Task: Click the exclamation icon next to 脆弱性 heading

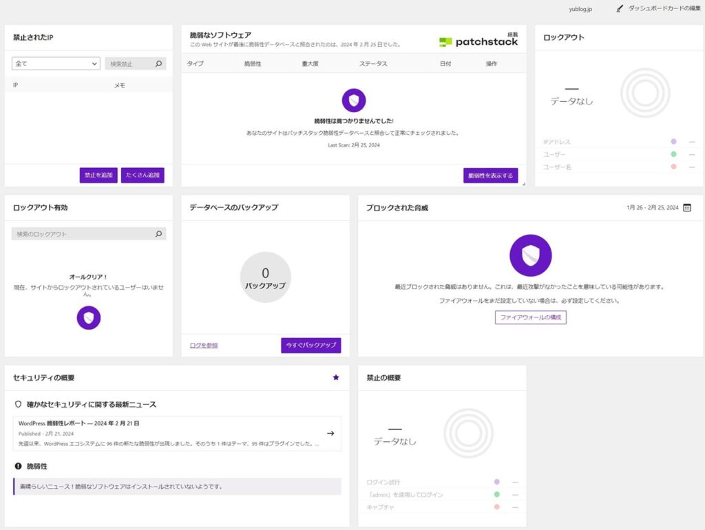Action: (x=18, y=466)
